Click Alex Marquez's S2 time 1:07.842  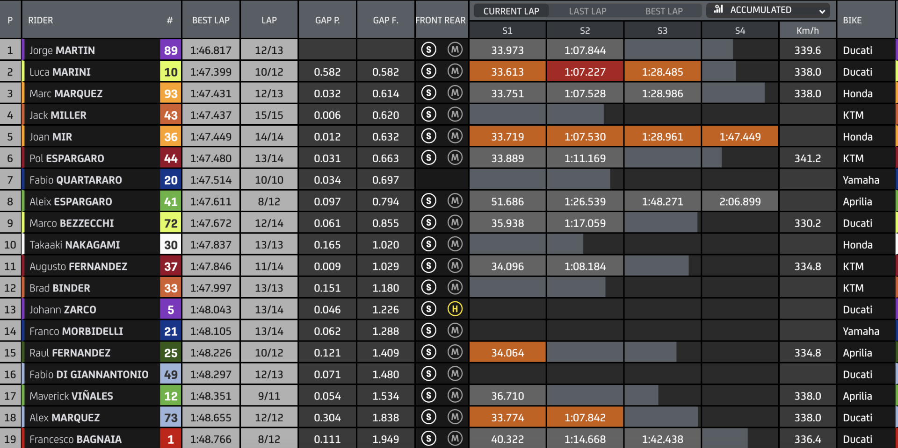click(585, 418)
